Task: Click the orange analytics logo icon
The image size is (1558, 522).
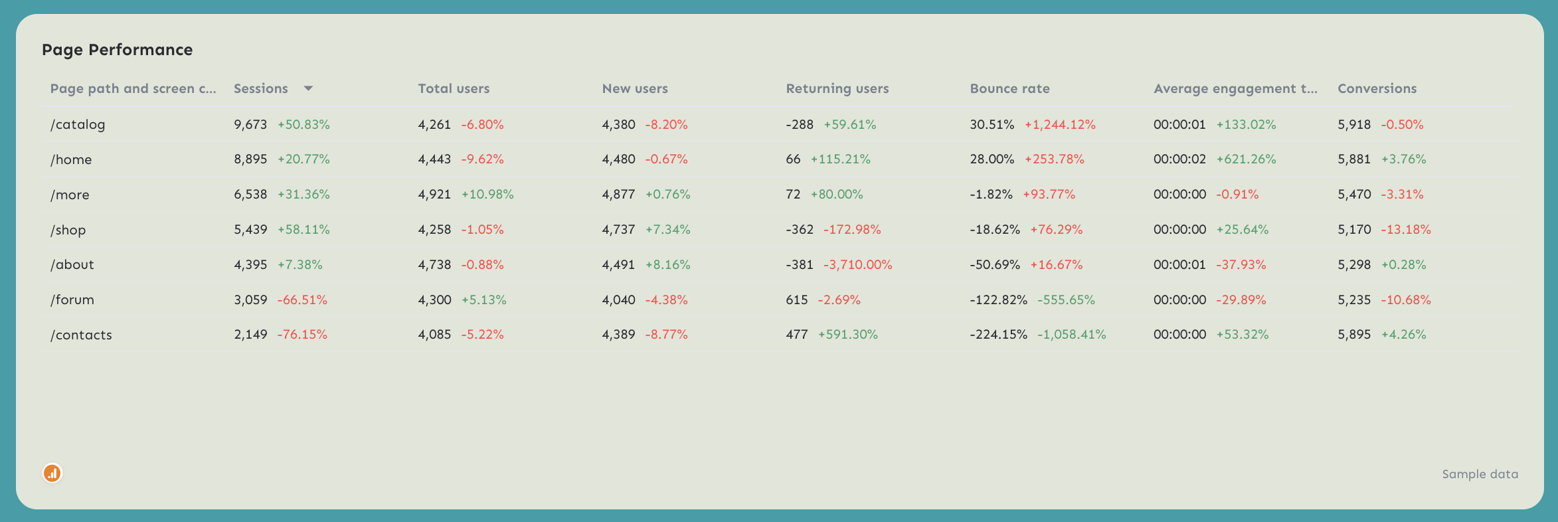Action: 52,474
